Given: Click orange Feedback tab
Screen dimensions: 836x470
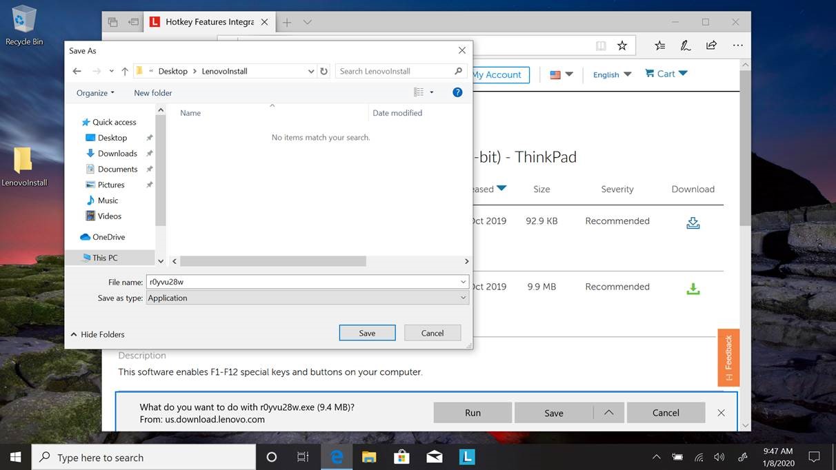Looking at the screenshot, I should pyautogui.click(x=728, y=357).
